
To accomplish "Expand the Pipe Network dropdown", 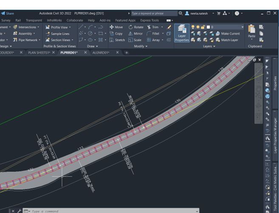I will [39, 40].
